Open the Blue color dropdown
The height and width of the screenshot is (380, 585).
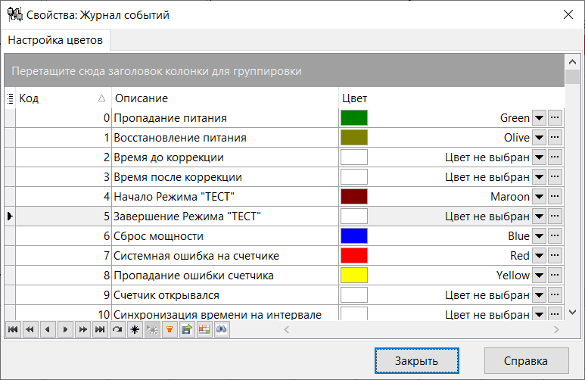[x=539, y=236]
